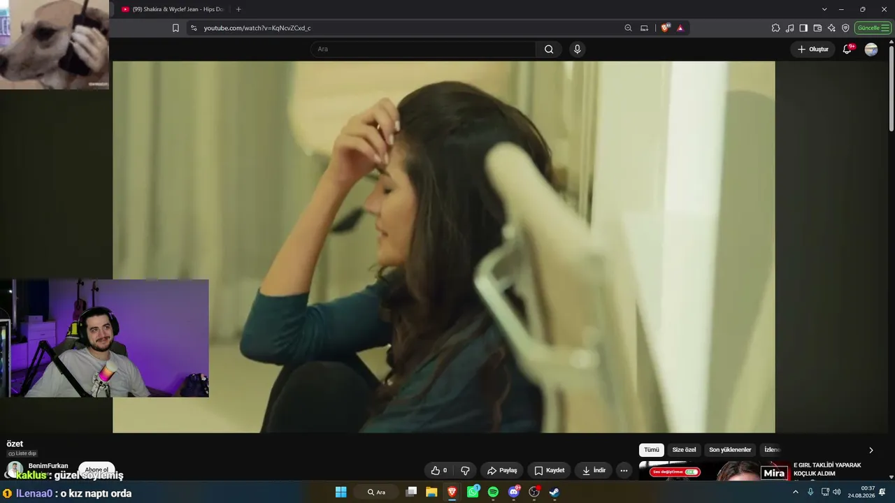Open Brave Shields lion icon
Image resolution: width=895 pixels, height=503 pixels.
pyautogui.click(x=665, y=28)
